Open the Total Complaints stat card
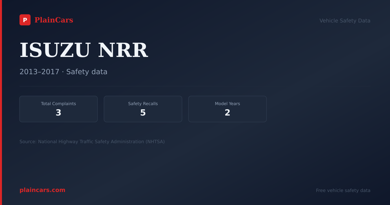Viewport: 390px width, 205px height. pyautogui.click(x=58, y=109)
